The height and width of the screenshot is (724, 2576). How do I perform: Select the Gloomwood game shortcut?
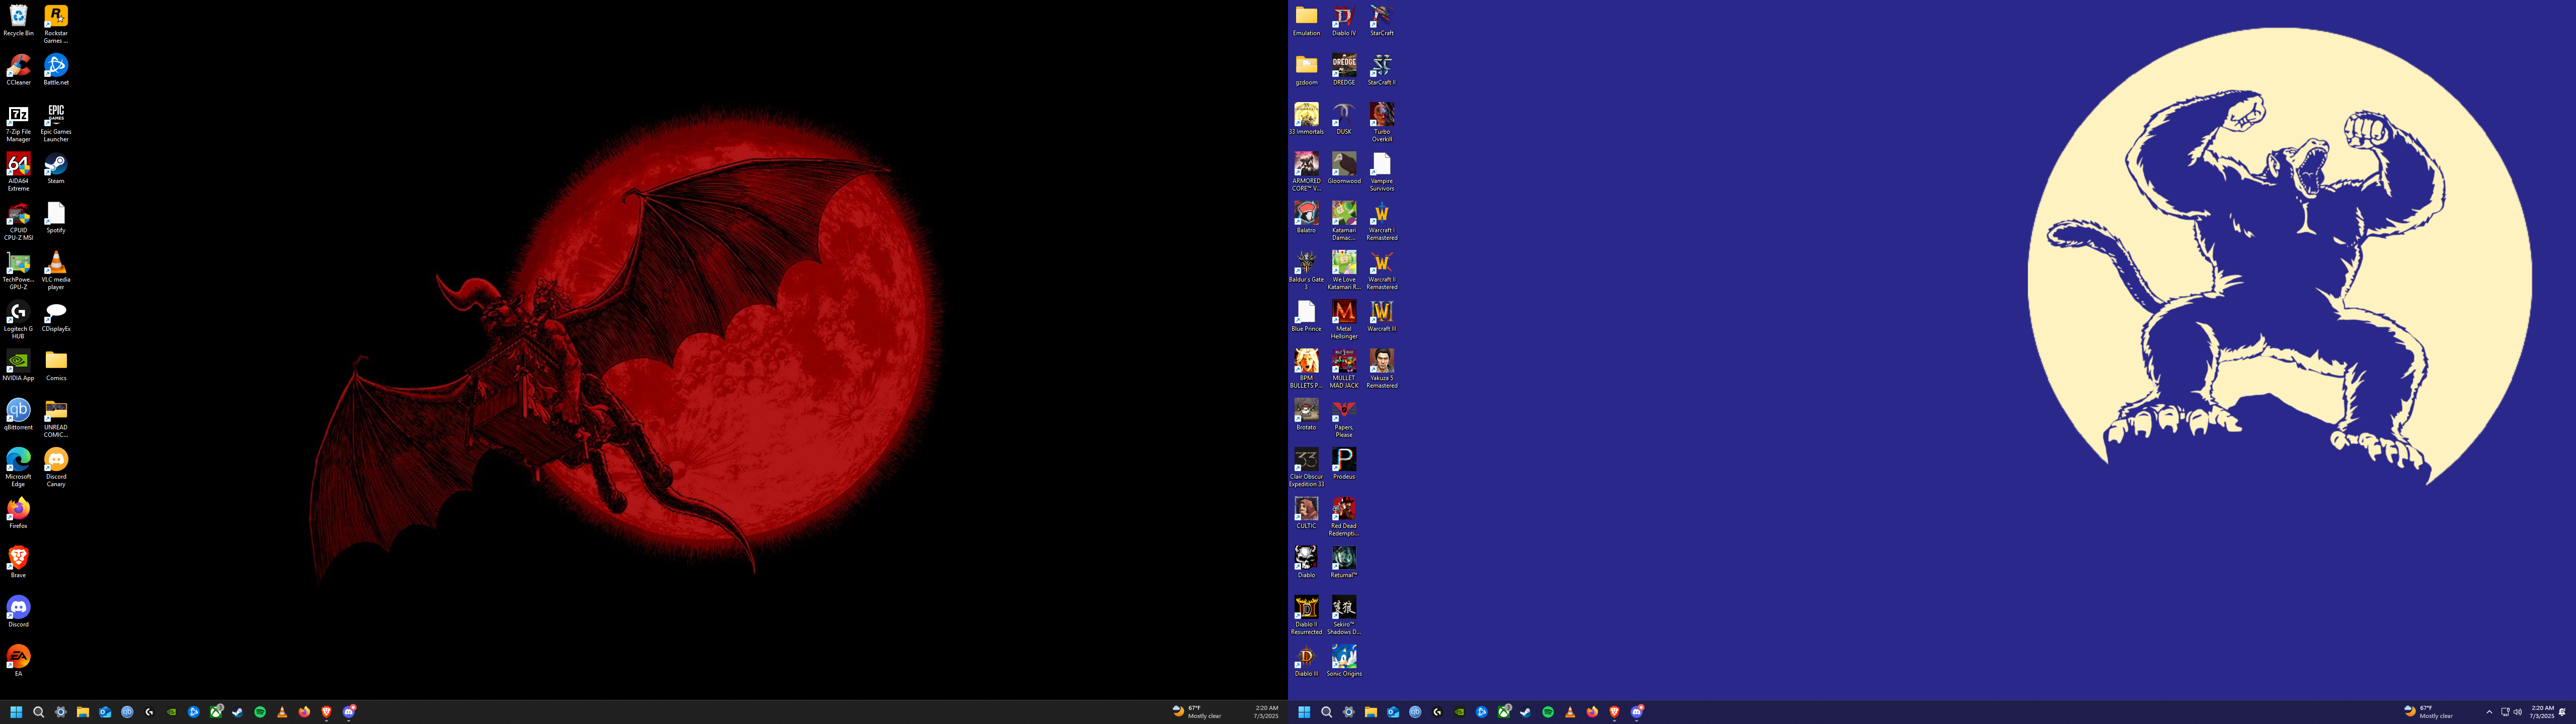click(1344, 168)
